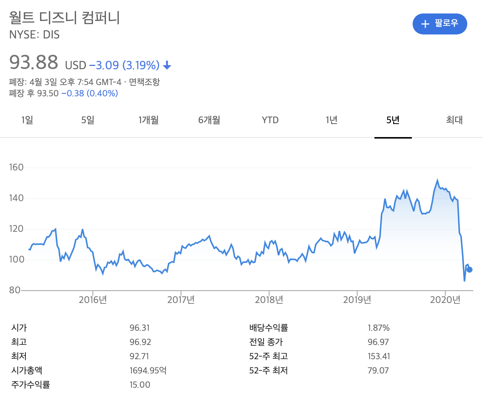Click the 최저 value 92.71

(140, 356)
